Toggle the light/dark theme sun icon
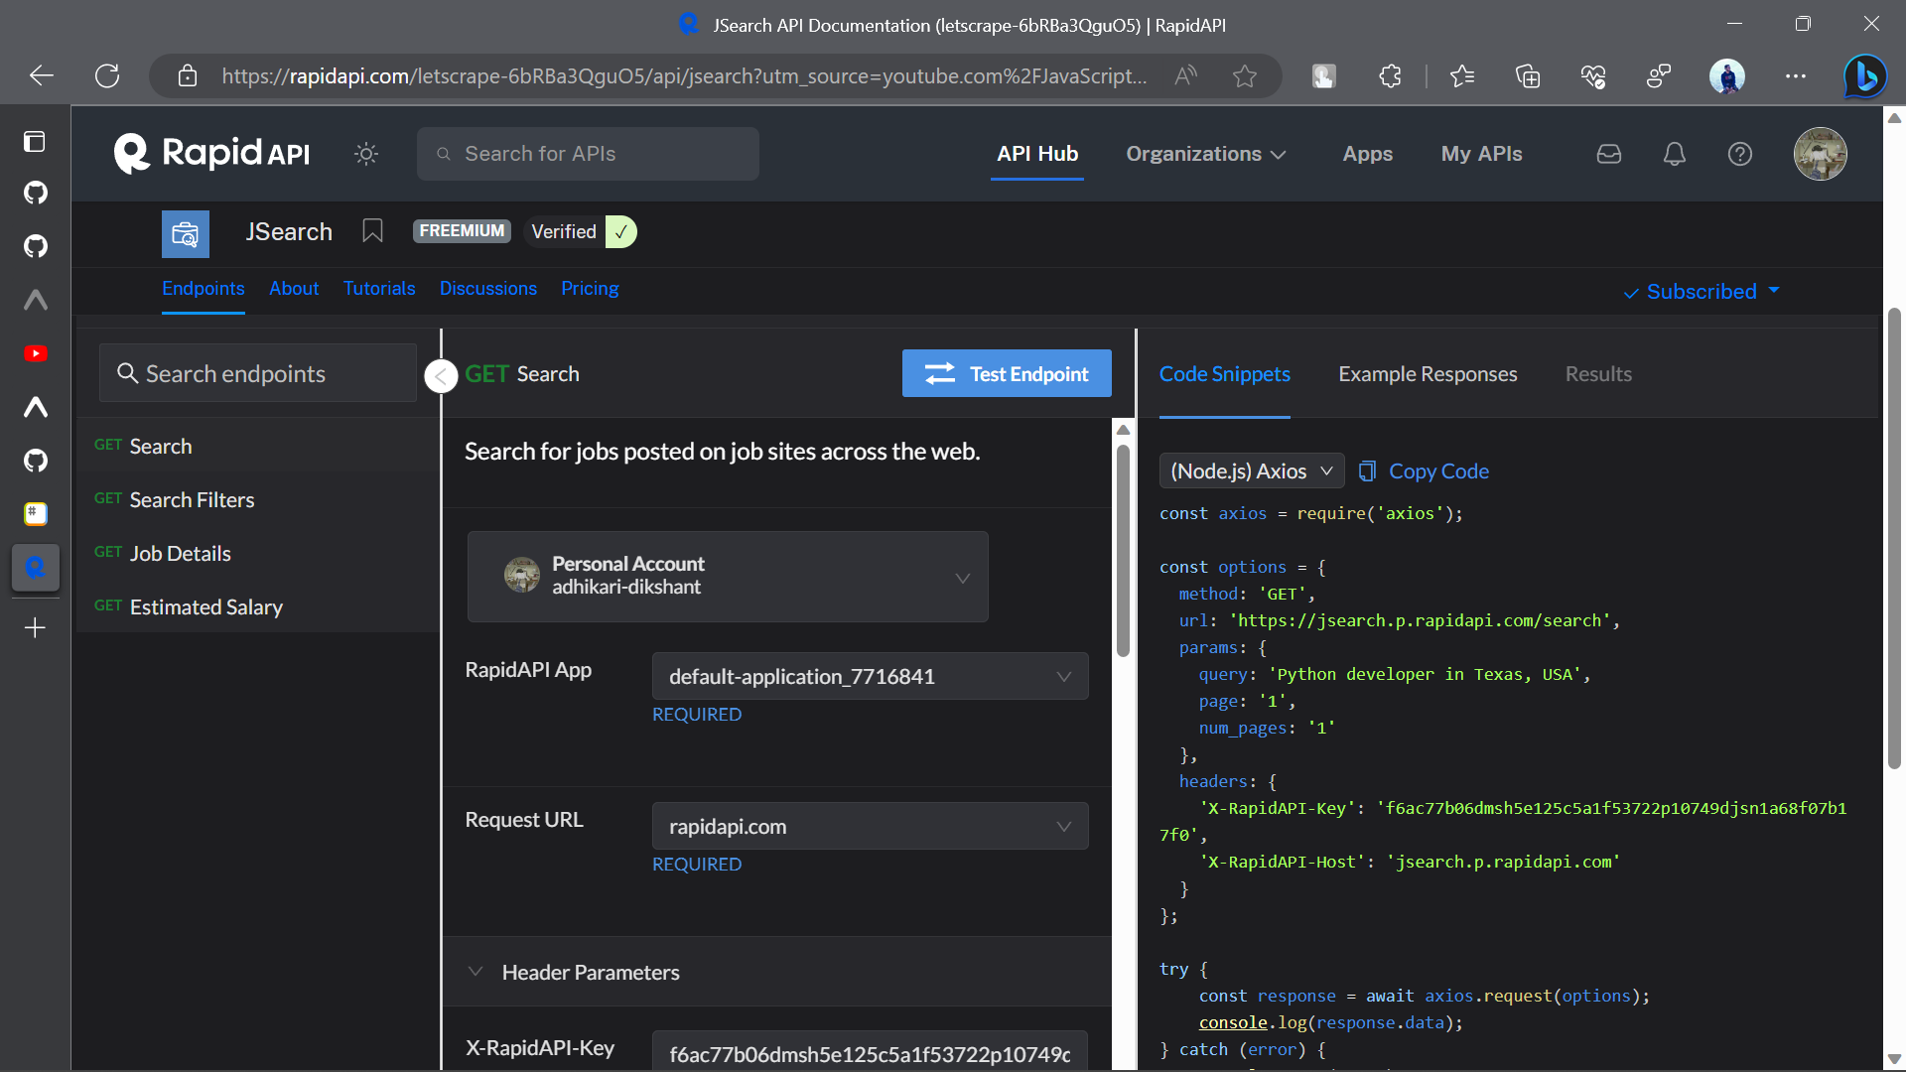1906x1072 pixels. [366, 154]
